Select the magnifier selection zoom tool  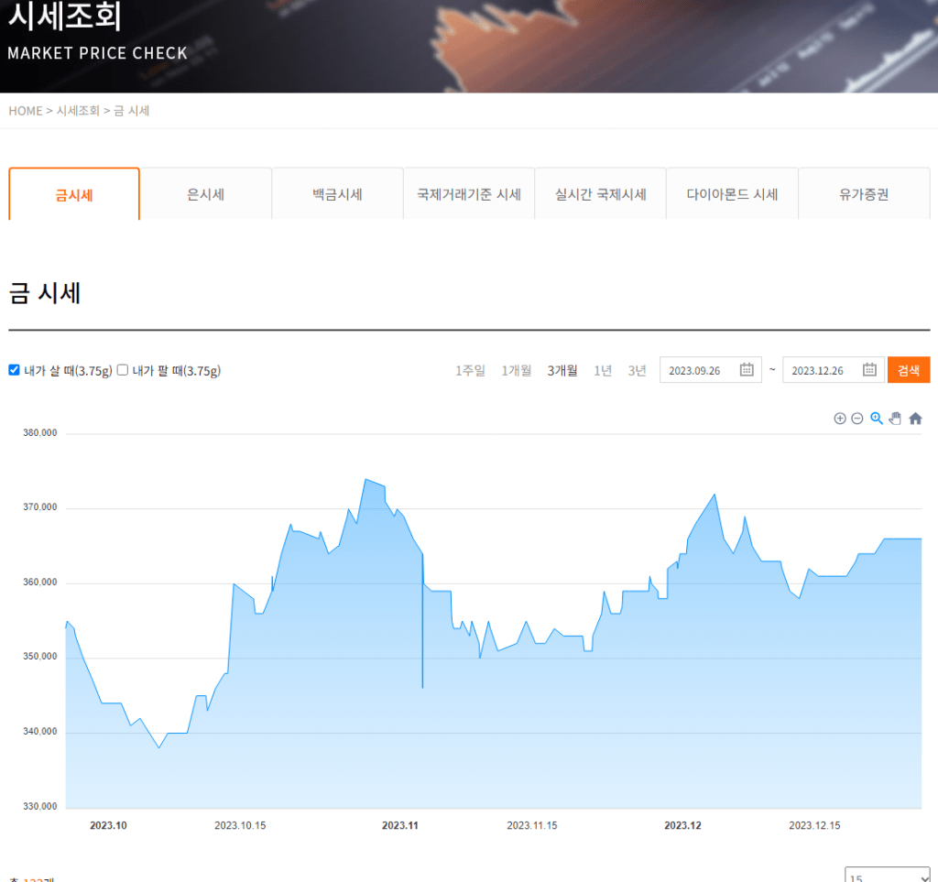click(877, 419)
